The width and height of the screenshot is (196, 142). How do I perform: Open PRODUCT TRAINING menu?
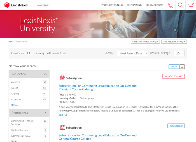click(112, 5)
